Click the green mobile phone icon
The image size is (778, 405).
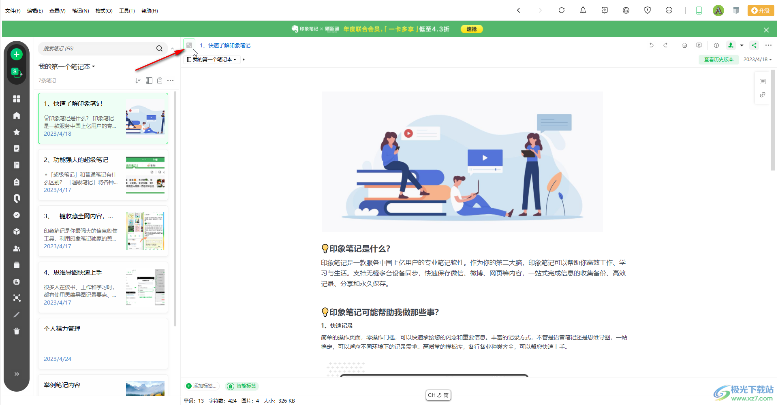tap(699, 11)
